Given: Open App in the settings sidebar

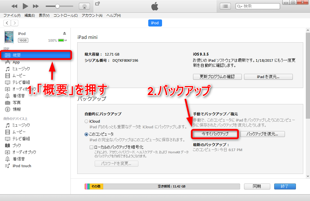Looking at the screenshot, I should pos(16,62).
